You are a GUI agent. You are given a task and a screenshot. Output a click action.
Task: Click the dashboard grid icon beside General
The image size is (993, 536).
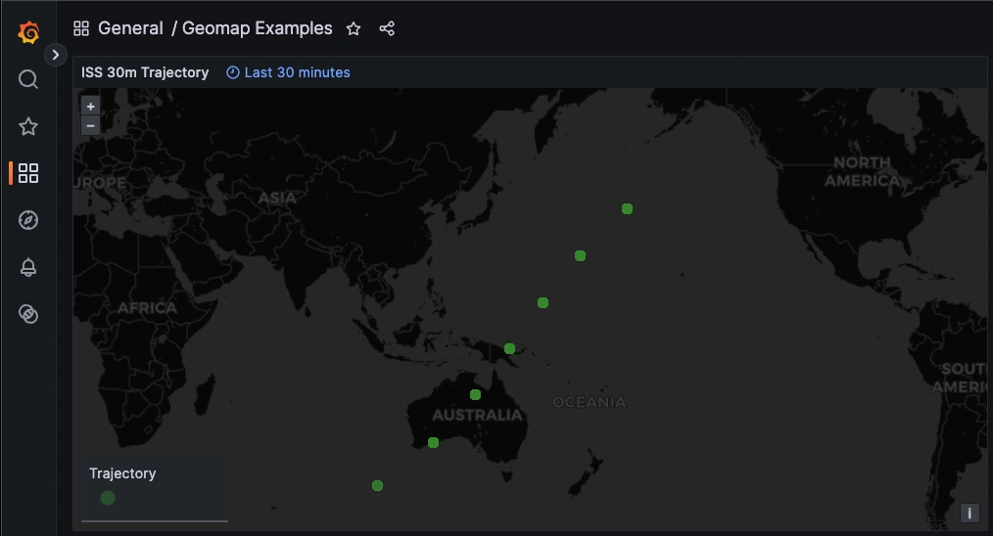coord(81,28)
